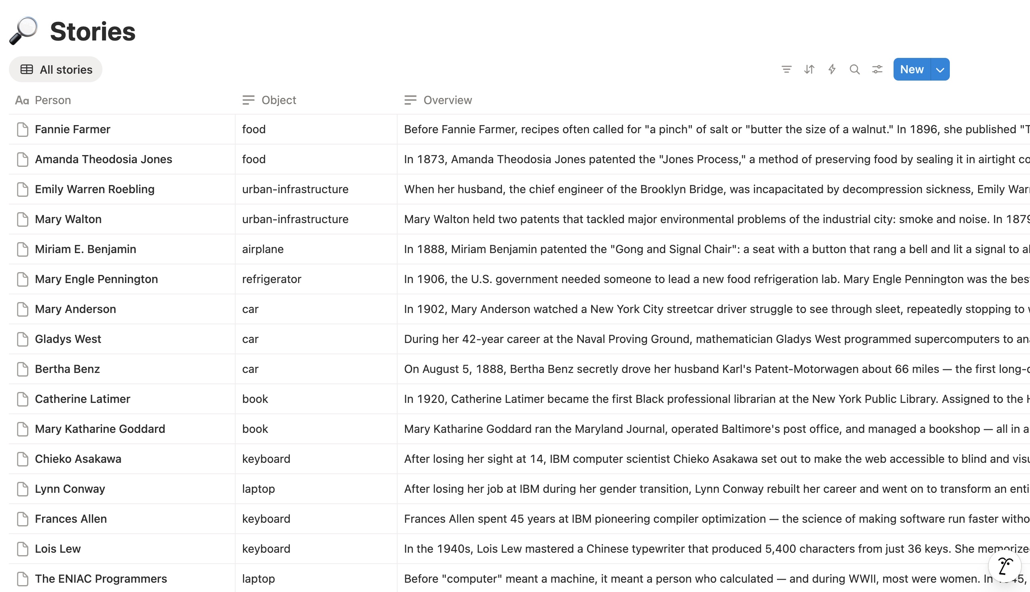1030x592 pixels.
Task: Open automations lightning bolt icon
Action: tap(832, 70)
